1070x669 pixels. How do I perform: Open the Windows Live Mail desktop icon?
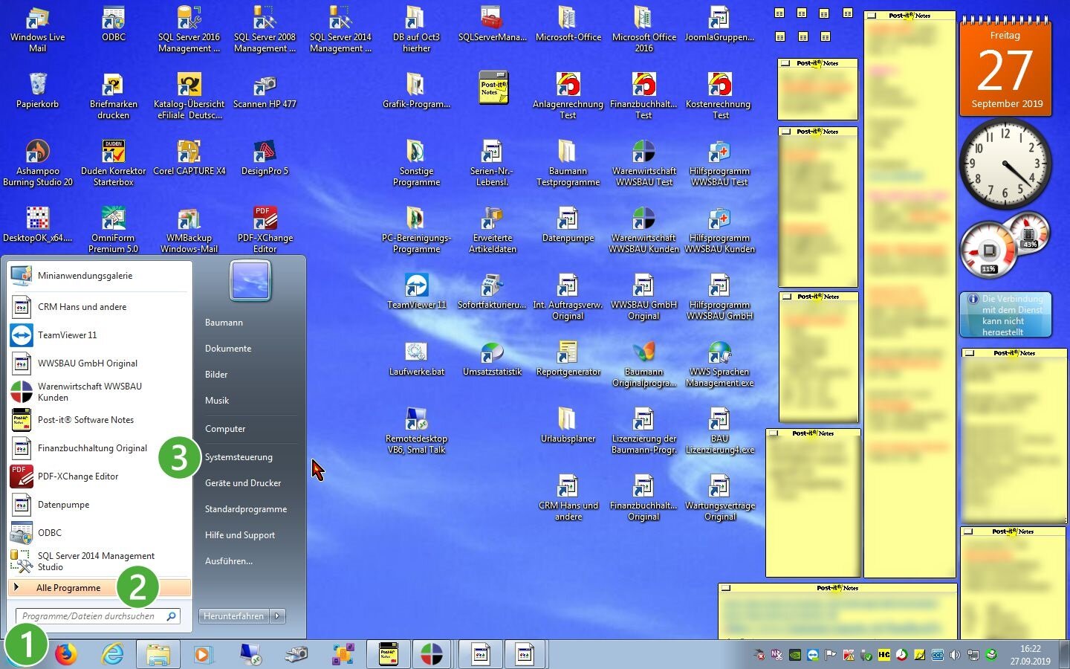pos(37,30)
